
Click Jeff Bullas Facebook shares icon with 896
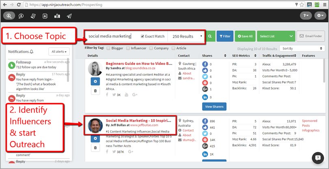pyautogui.click(x=205, y=121)
